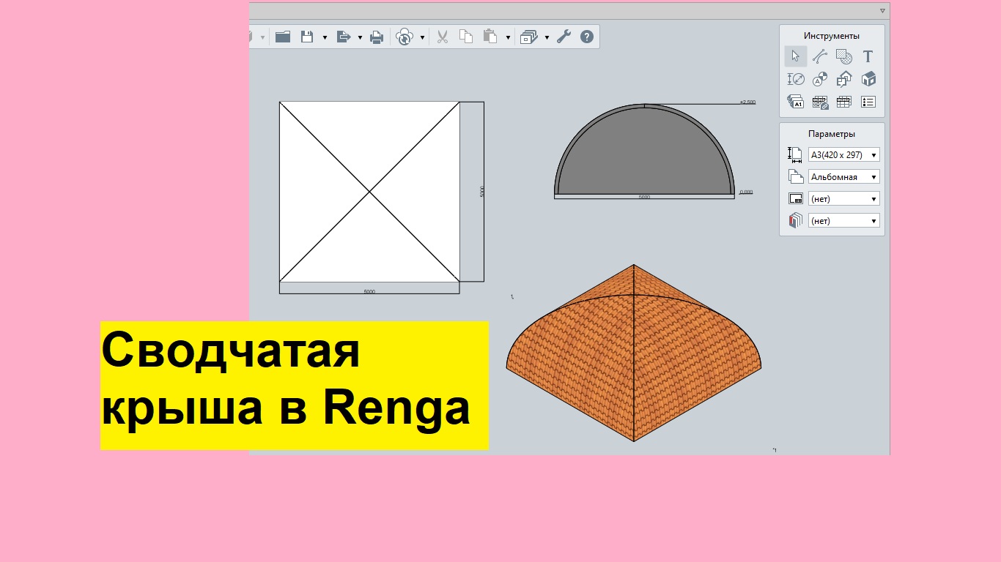Click the Инструменты panel title
This screenshot has height=562, width=1001.
coord(832,36)
